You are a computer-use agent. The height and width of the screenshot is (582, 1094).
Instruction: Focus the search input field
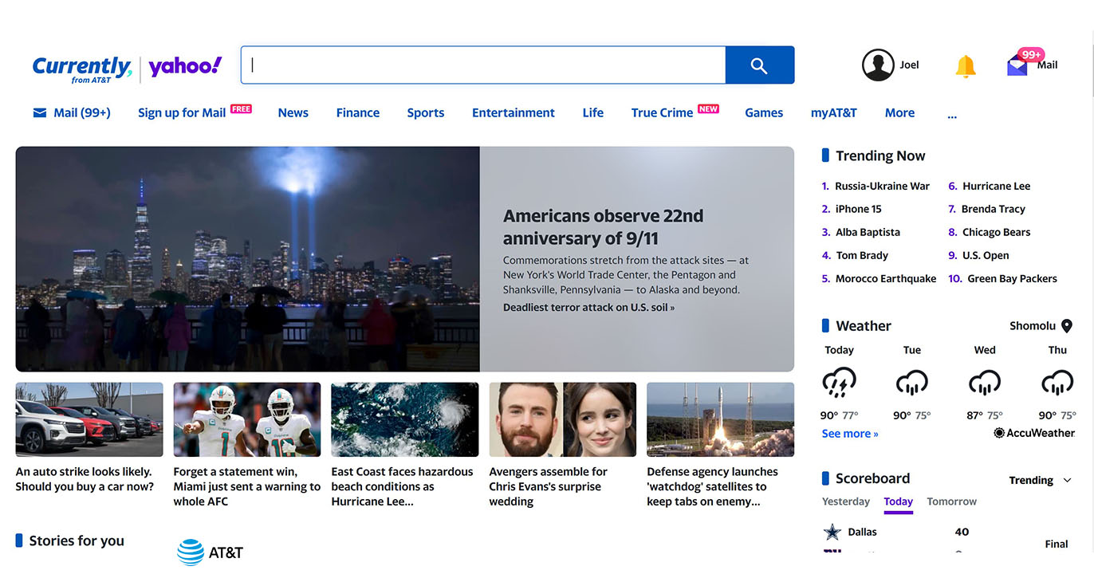pos(483,65)
